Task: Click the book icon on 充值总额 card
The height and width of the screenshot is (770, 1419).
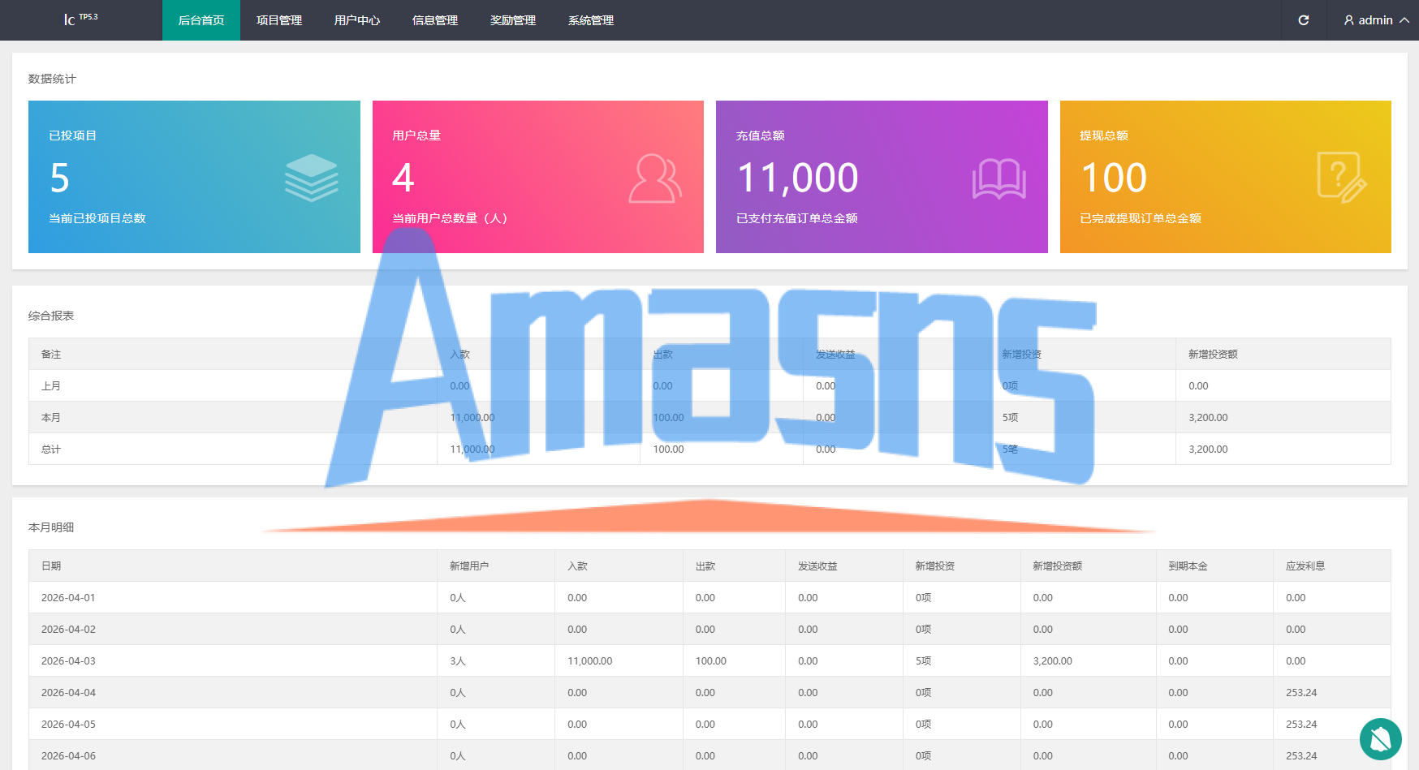Action: point(999,179)
